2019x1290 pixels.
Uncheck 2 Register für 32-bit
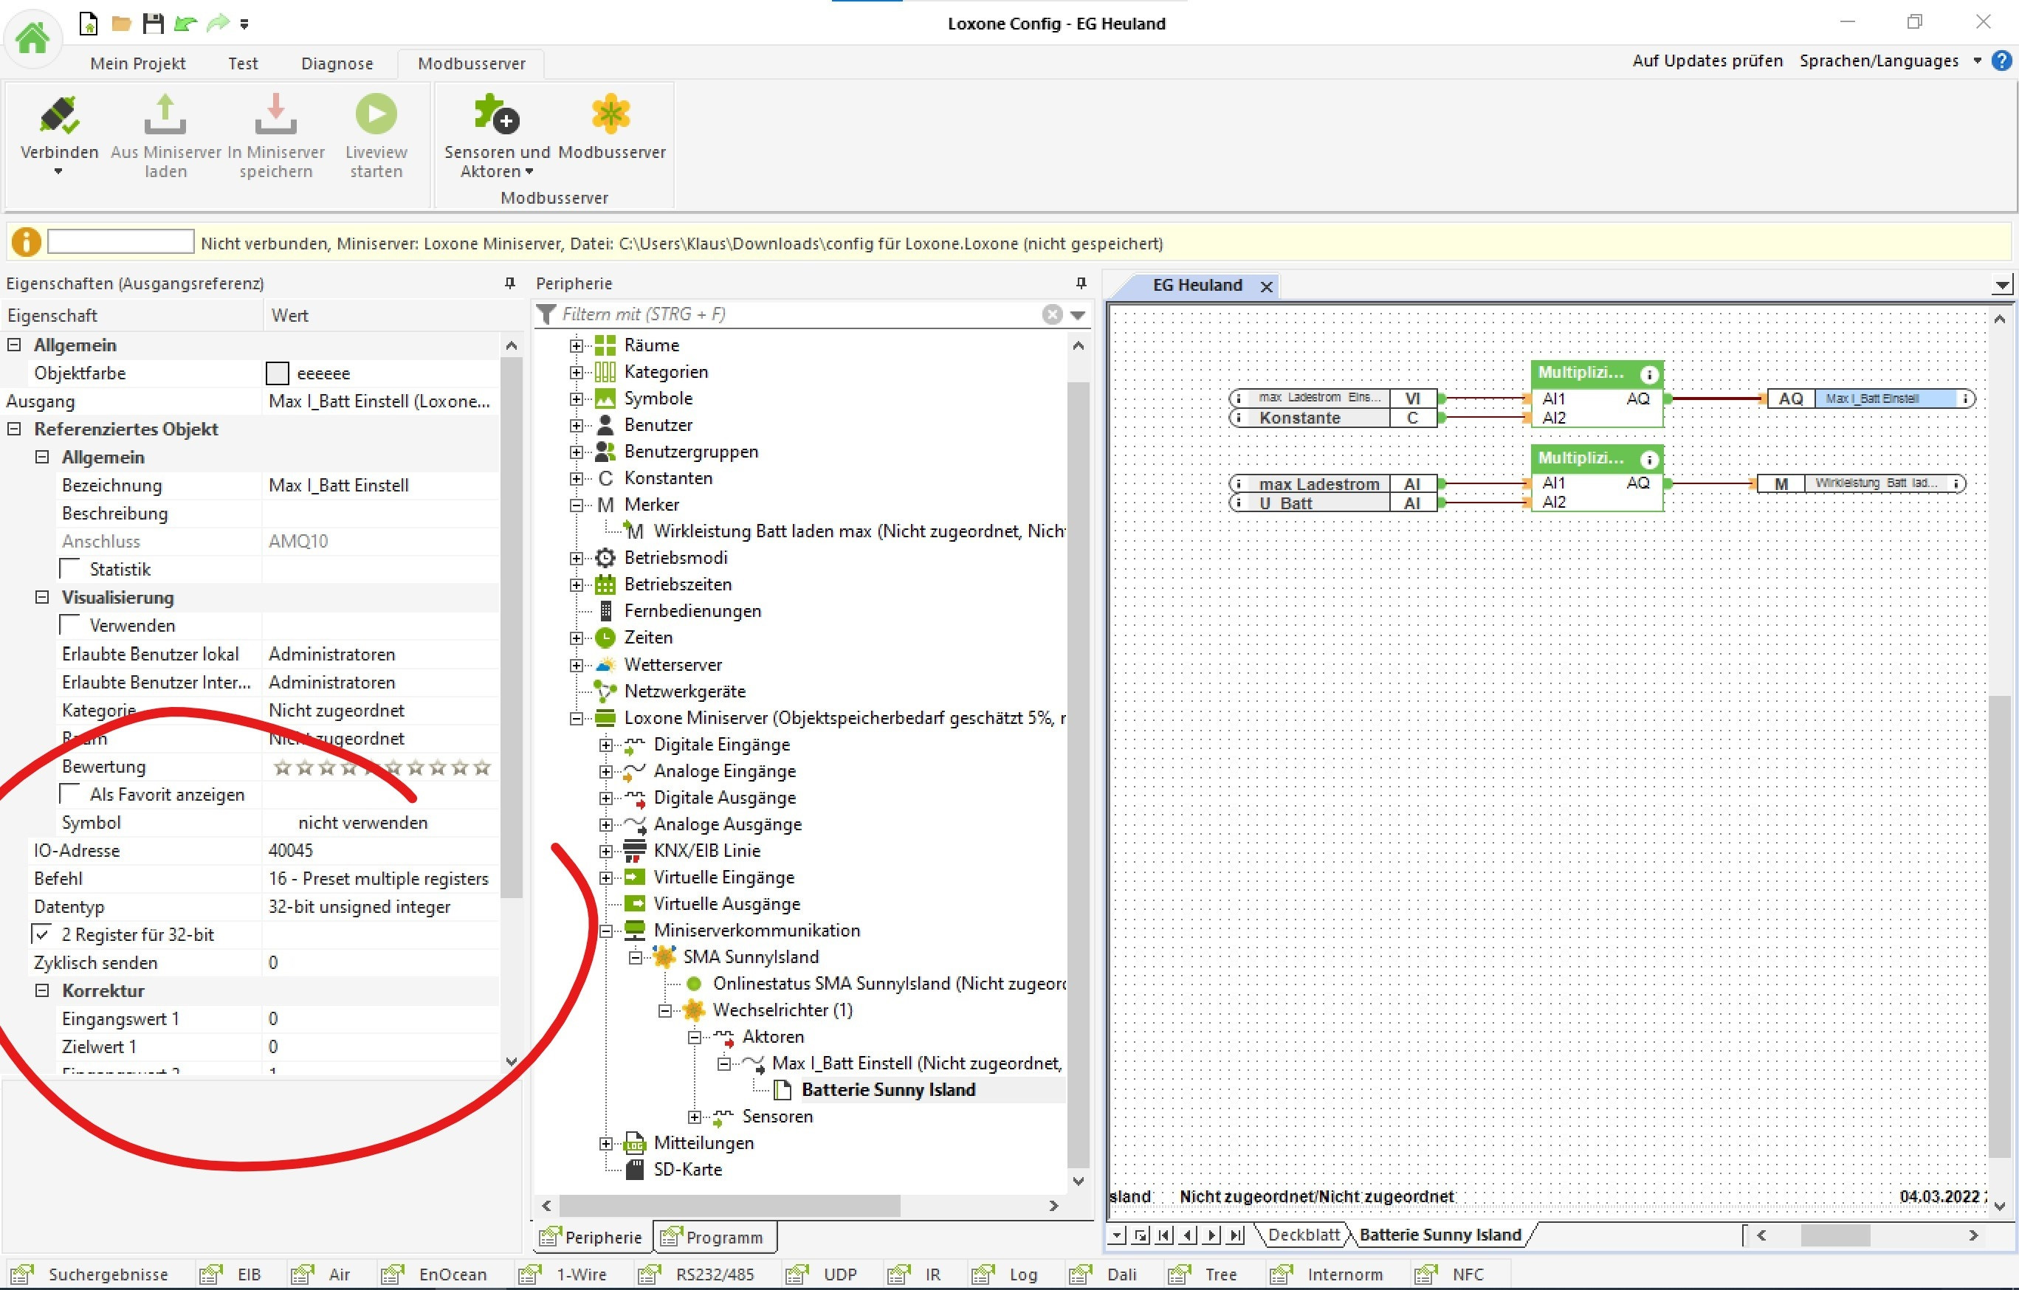click(42, 934)
